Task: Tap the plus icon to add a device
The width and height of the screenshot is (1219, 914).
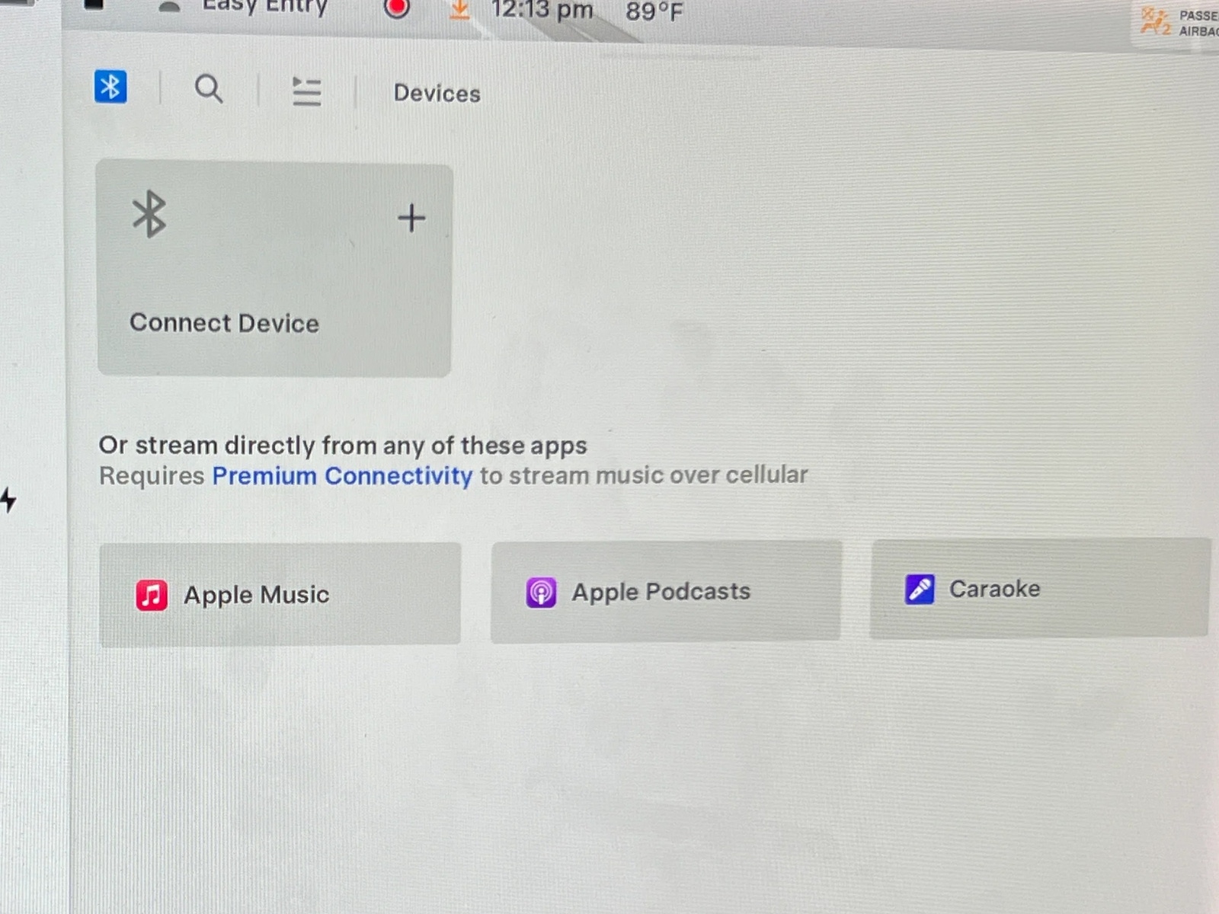Action: pos(411,218)
